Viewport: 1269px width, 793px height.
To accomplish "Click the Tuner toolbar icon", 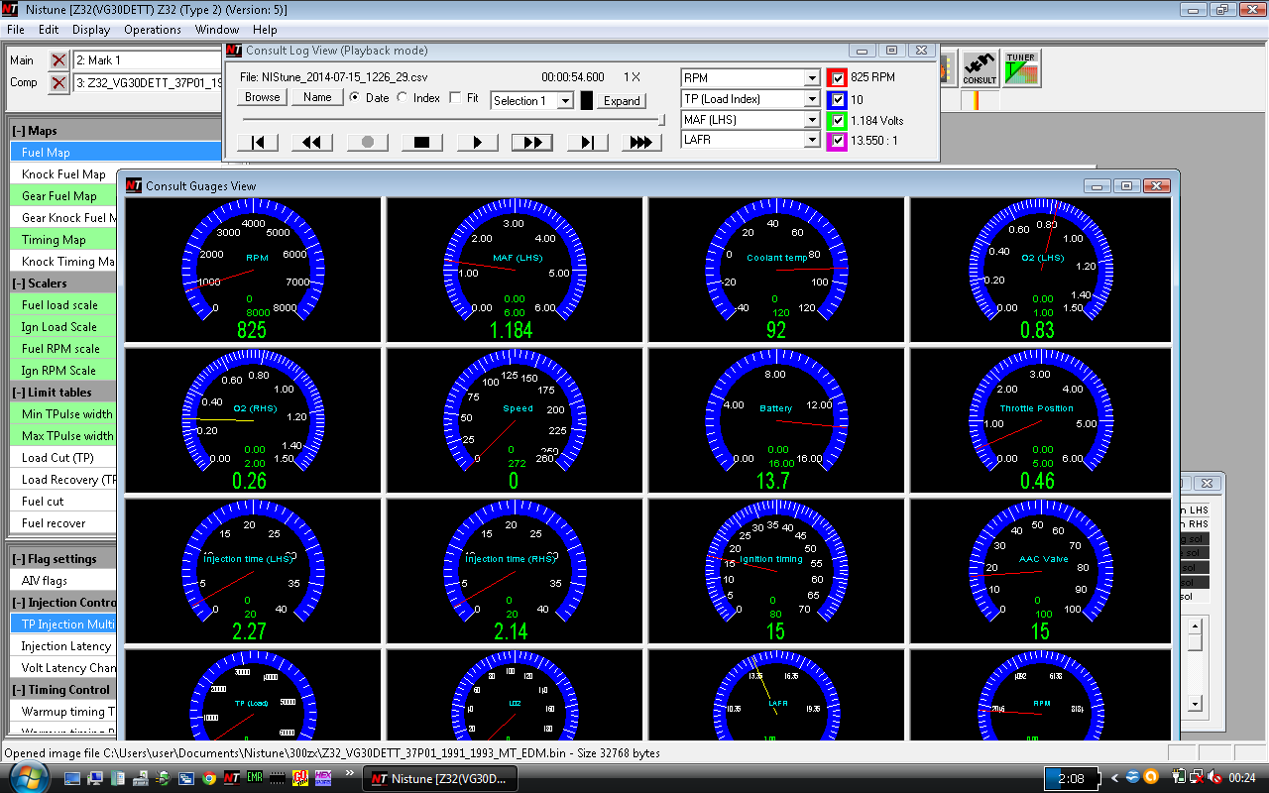I will pyautogui.click(x=1021, y=68).
